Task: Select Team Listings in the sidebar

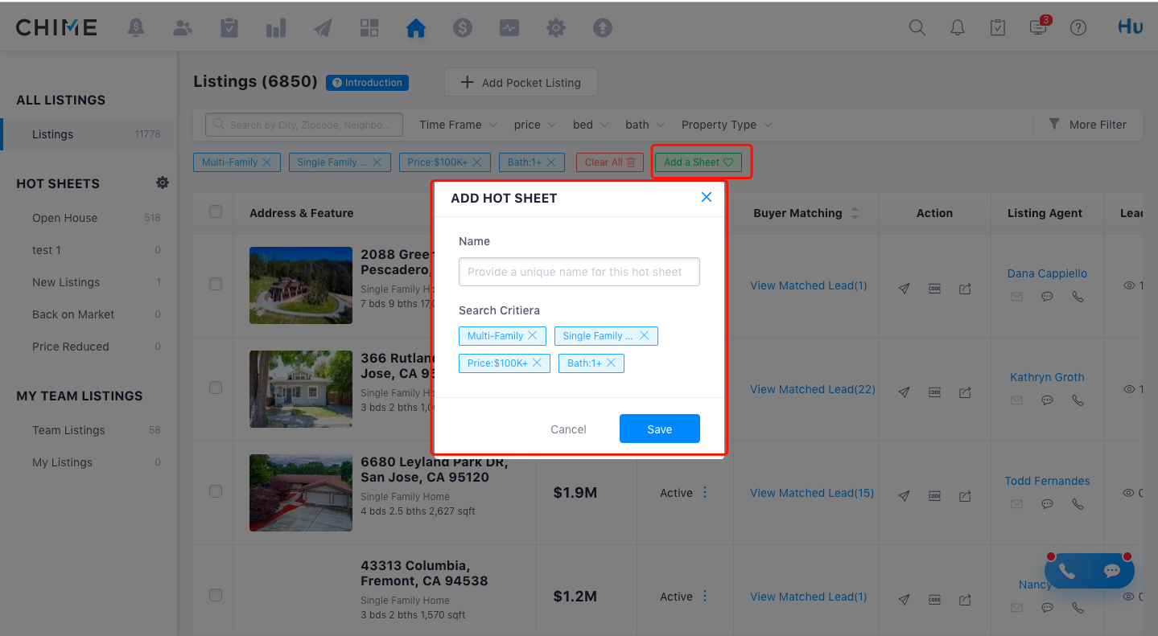Action: [x=68, y=430]
